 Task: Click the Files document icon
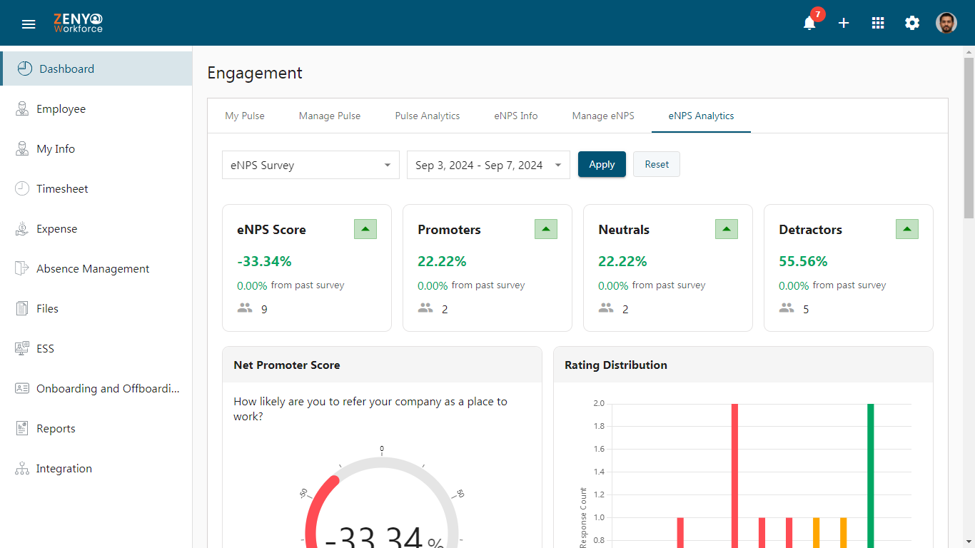(x=22, y=308)
